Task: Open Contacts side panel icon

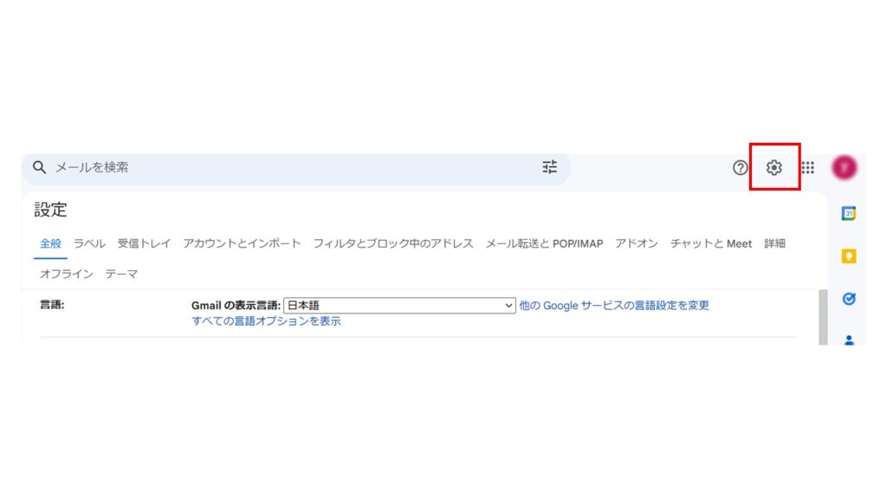Action: click(x=849, y=340)
